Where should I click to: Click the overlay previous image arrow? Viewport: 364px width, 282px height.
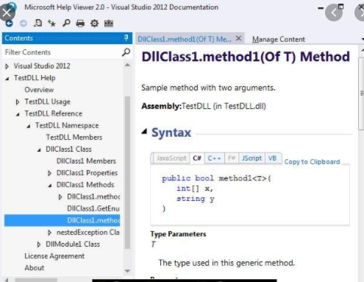pos(334,13)
